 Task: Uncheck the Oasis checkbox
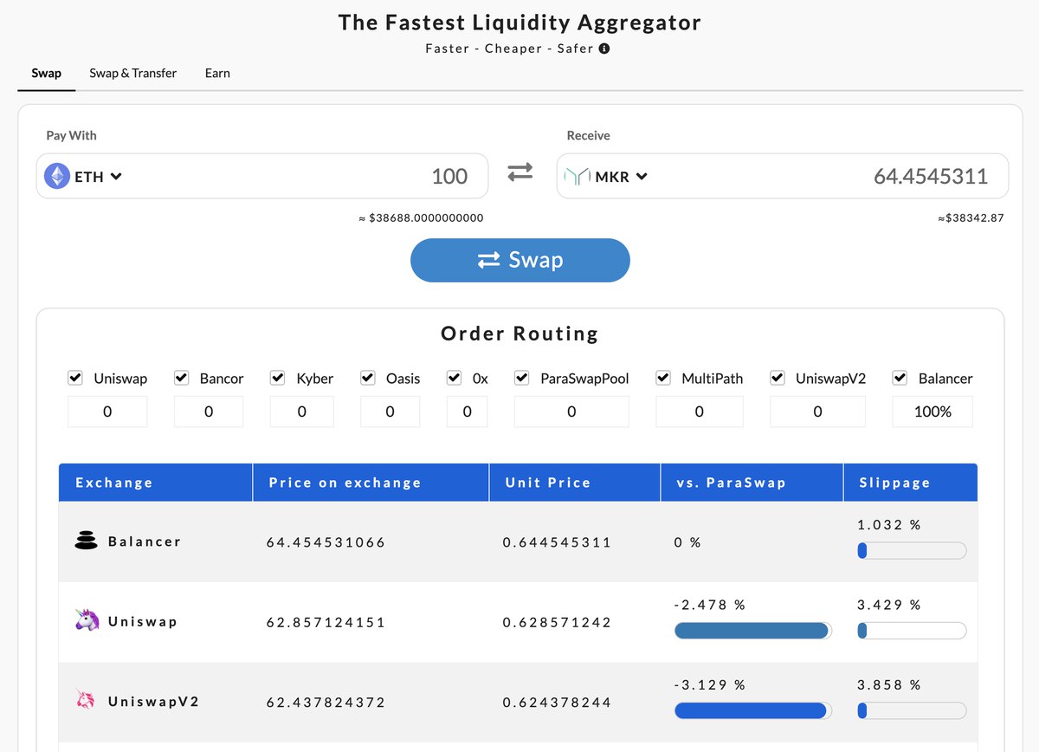pos(368,378)
